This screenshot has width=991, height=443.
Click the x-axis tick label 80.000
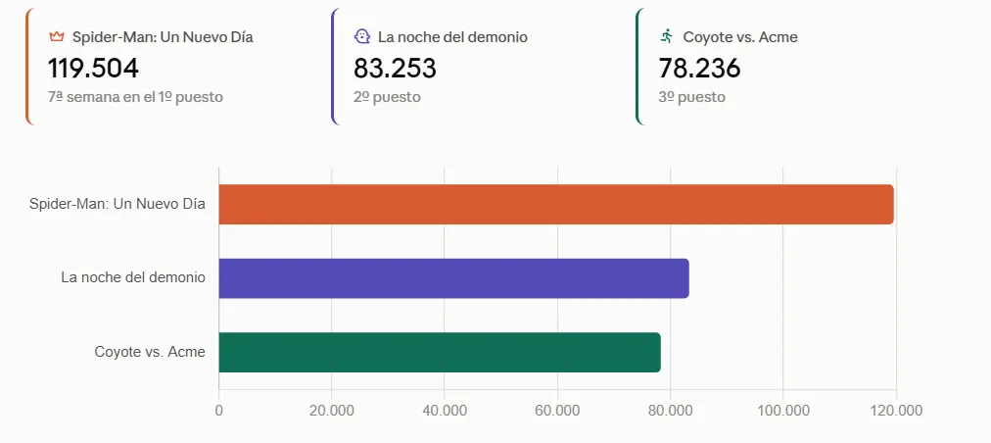(670, 410)
